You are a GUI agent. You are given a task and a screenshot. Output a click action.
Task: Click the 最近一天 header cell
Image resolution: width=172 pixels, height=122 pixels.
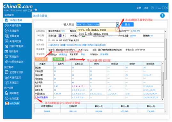(99, 106)
